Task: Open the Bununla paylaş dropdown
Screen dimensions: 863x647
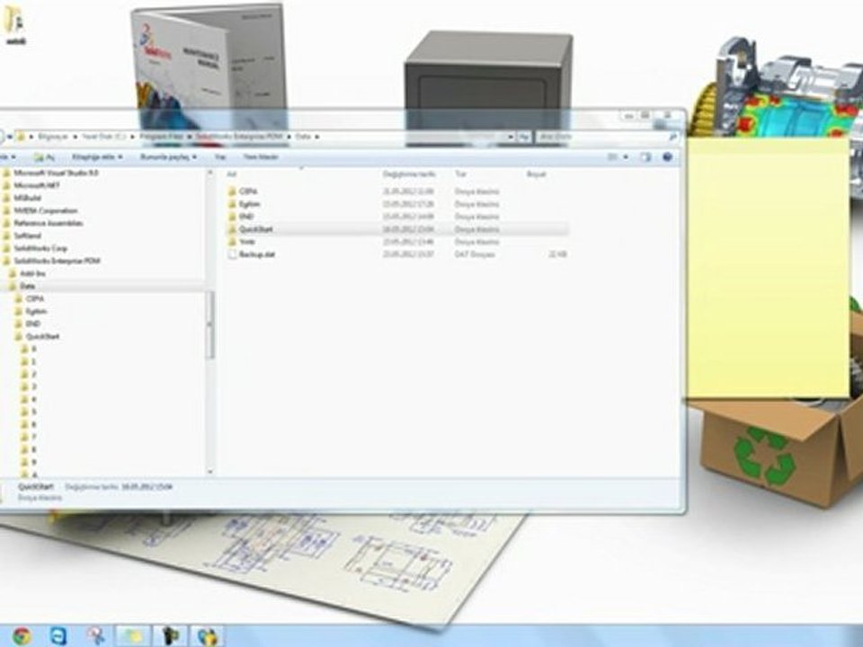Action: 168,157
